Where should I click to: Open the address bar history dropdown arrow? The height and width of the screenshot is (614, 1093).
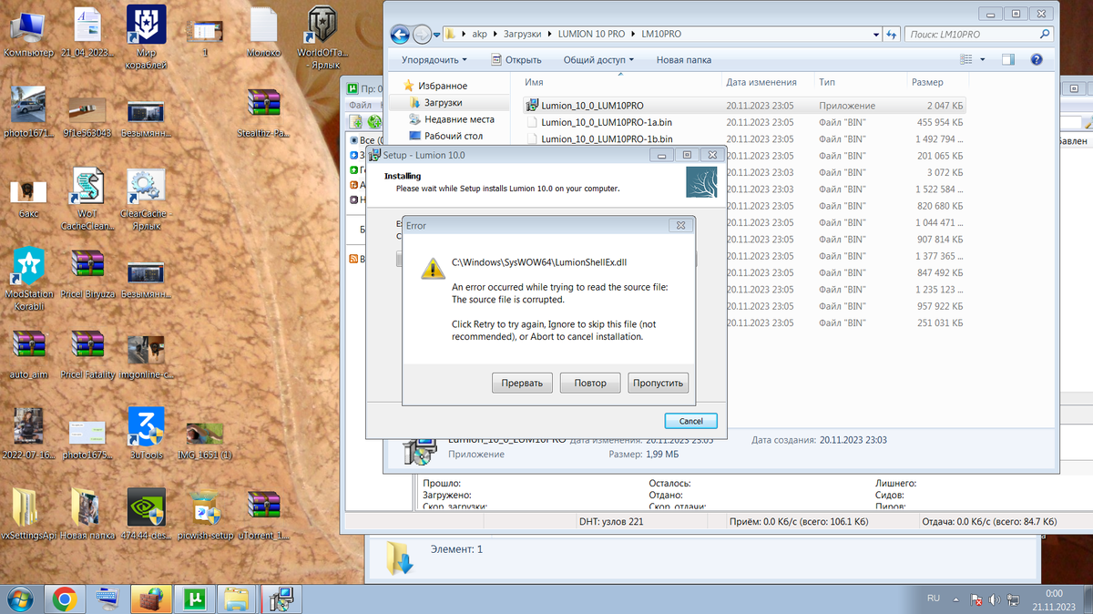pos(875,35)
